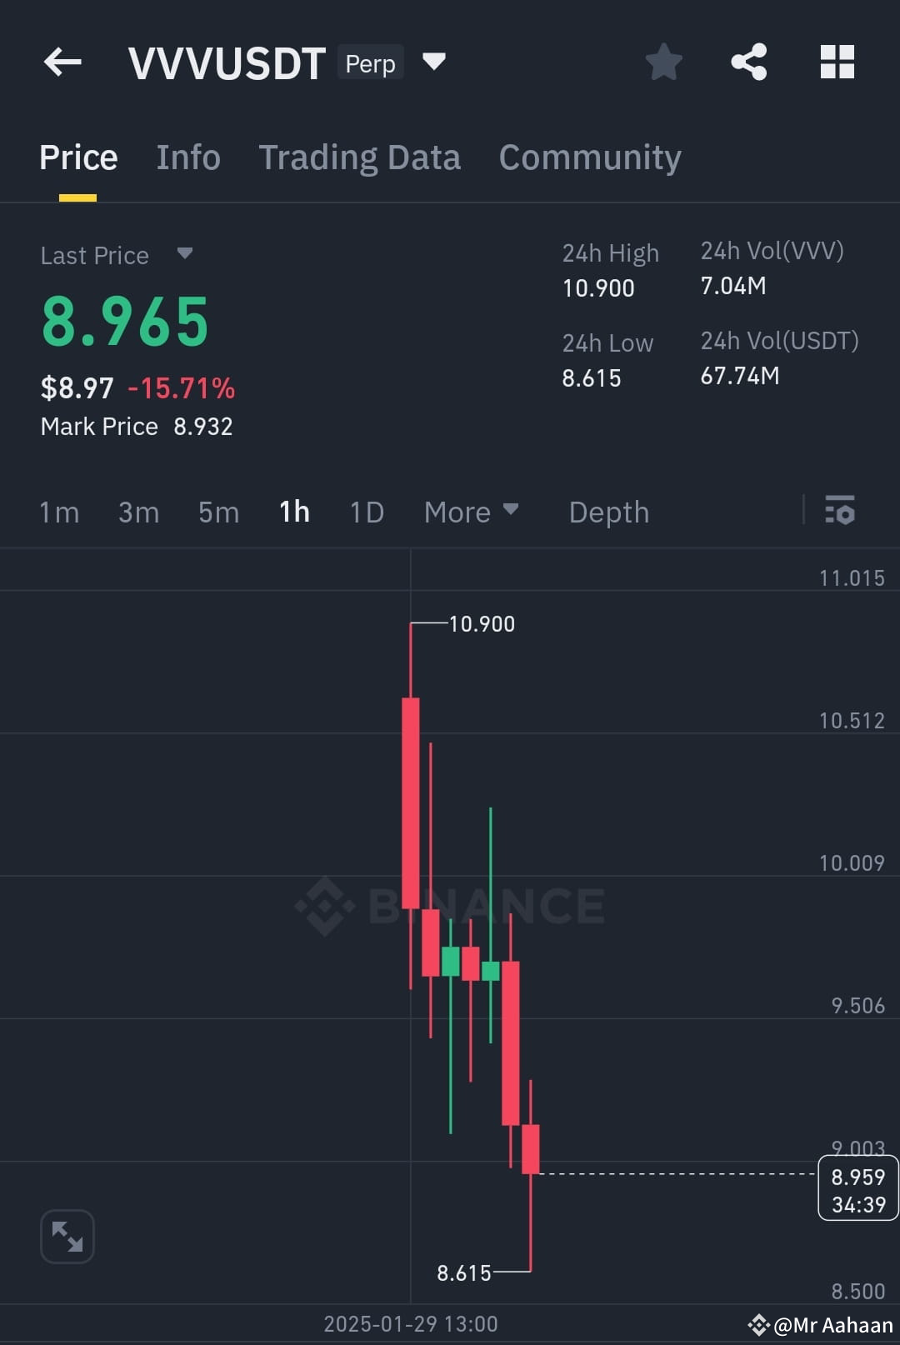
Task: Go to the Community tab
Action: [590, 157]
